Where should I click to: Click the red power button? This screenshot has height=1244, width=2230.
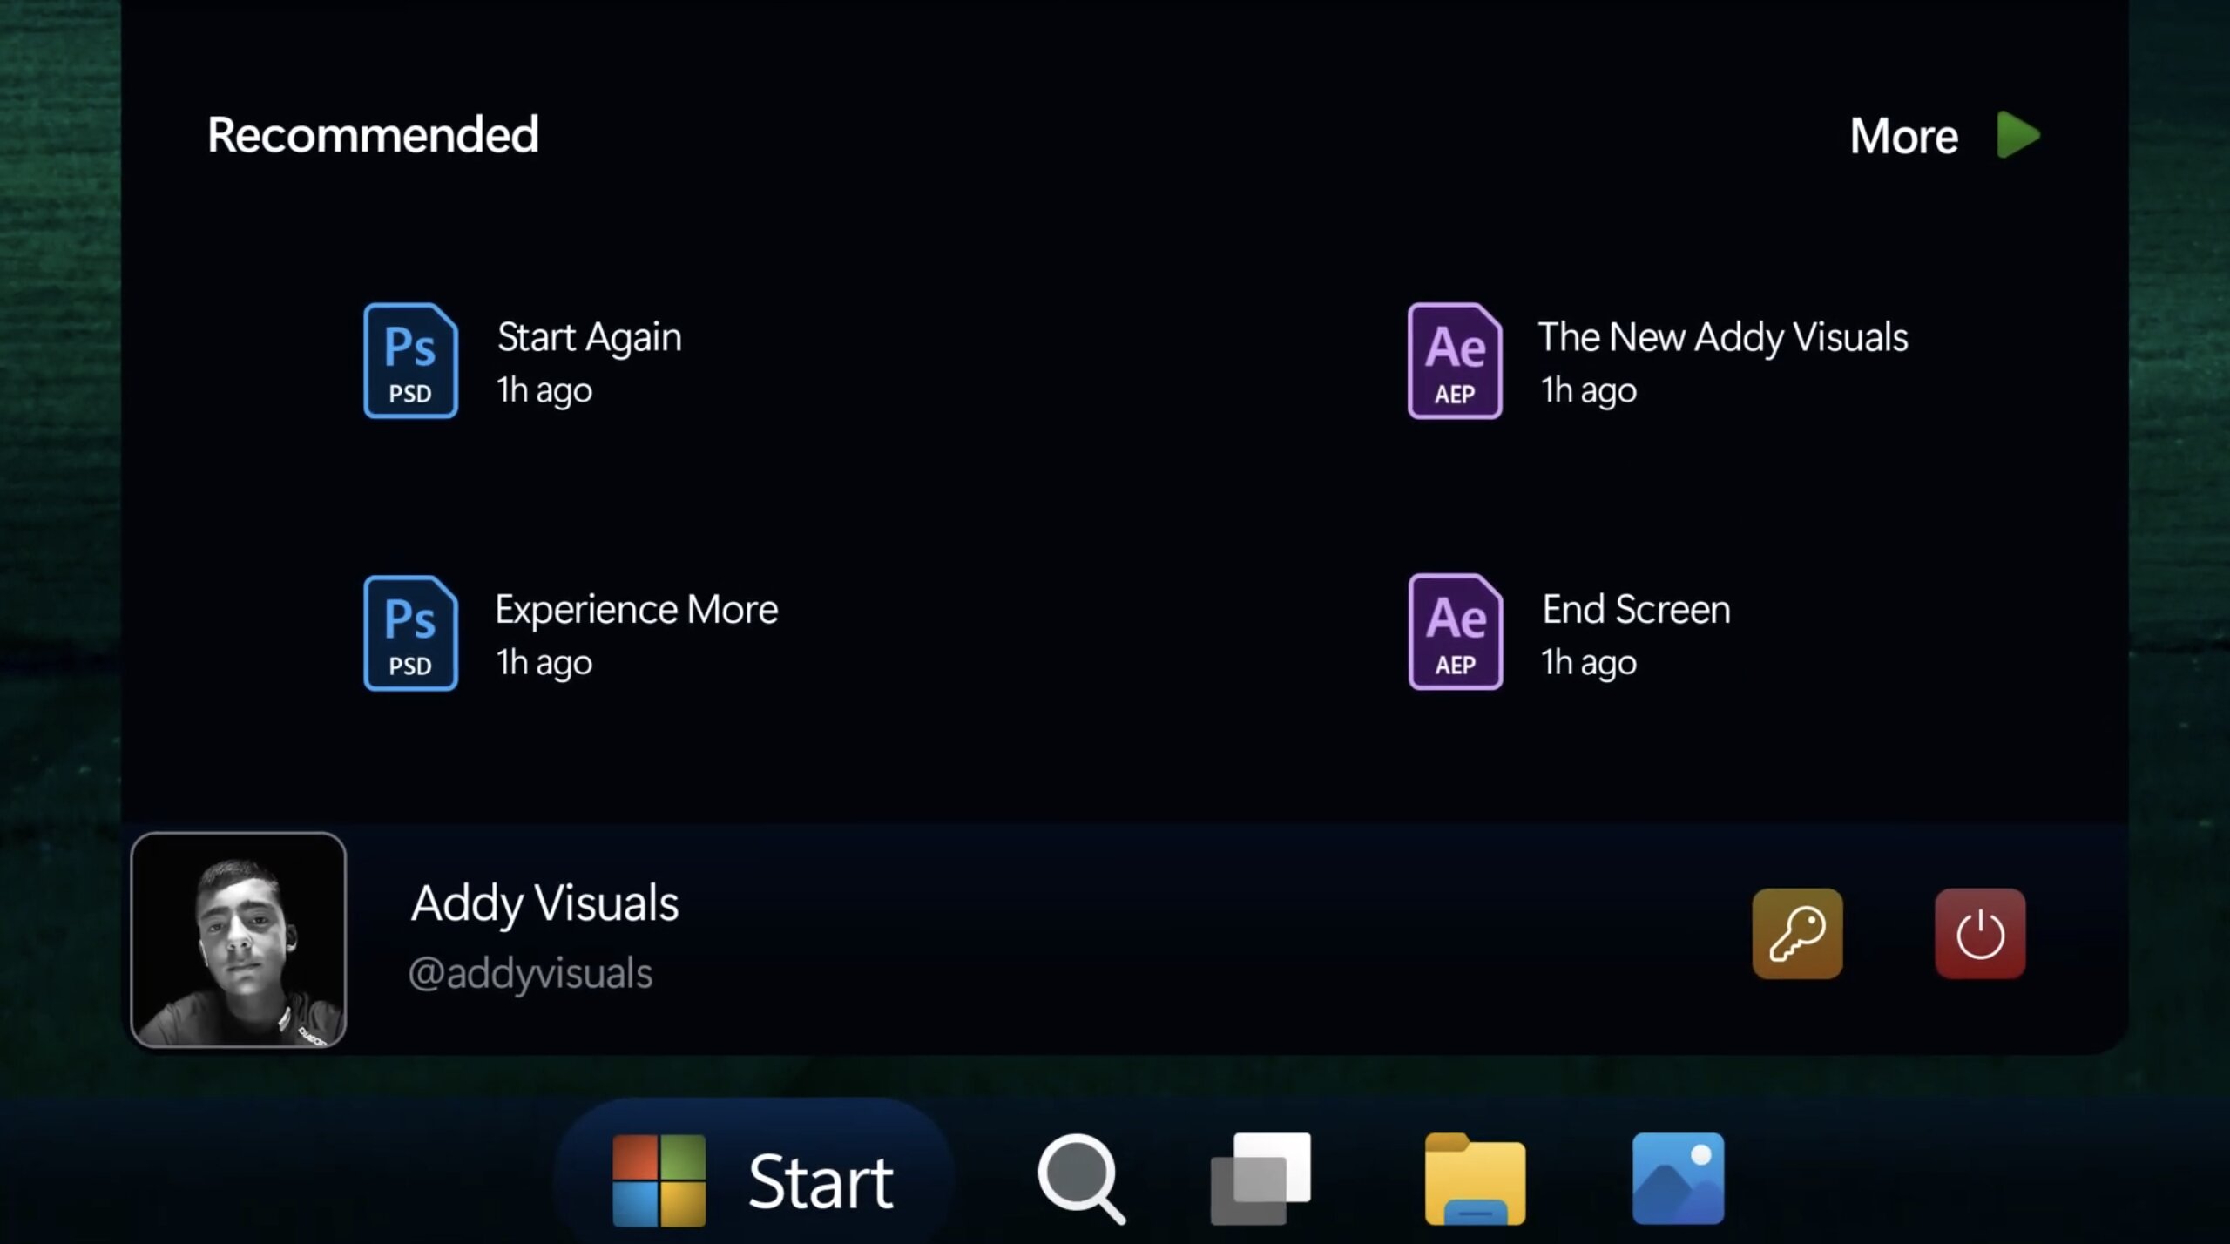(1980, 934)
